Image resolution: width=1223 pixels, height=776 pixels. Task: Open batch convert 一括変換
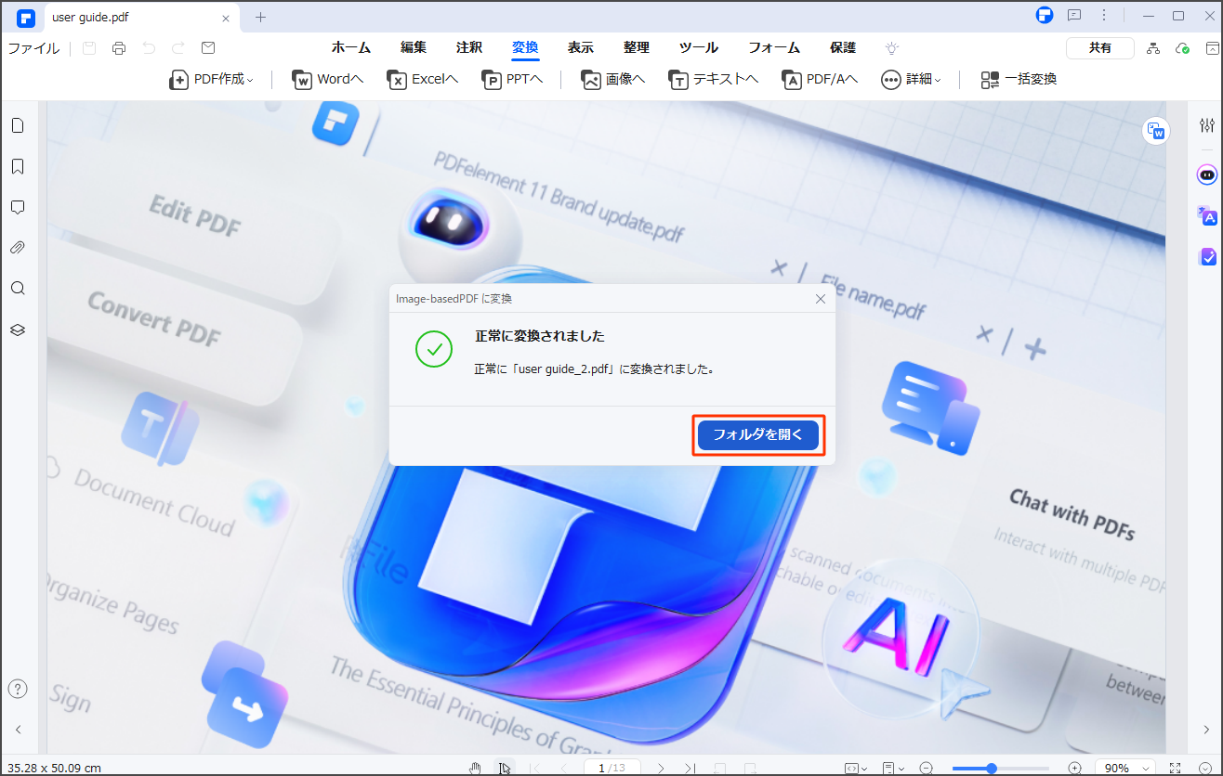(x=1019, y=80)
